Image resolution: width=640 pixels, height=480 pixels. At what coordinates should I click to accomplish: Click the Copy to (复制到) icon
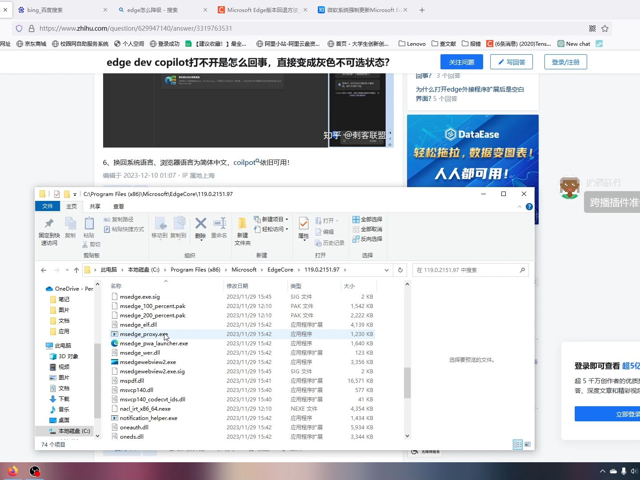click(x=179, y=223)
